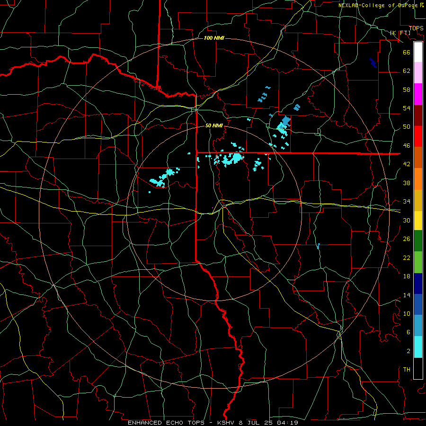Viewport: 426px width, 426px height.
Task: Click the legend value 58
Action: click(x=407, y=89)
